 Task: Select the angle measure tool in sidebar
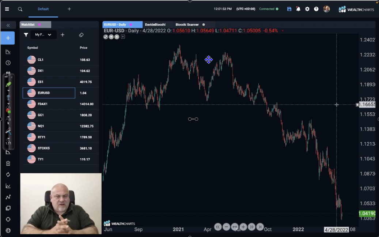pyautogui.click(x=8, y=153)
